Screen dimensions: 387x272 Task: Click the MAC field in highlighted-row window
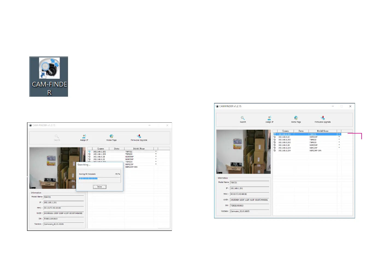coord(250,194)
